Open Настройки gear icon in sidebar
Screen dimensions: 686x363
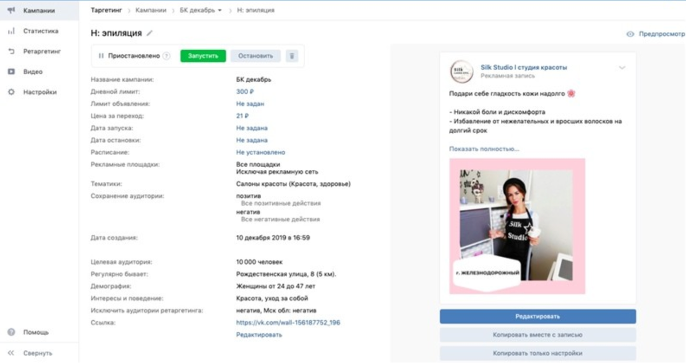11,92
